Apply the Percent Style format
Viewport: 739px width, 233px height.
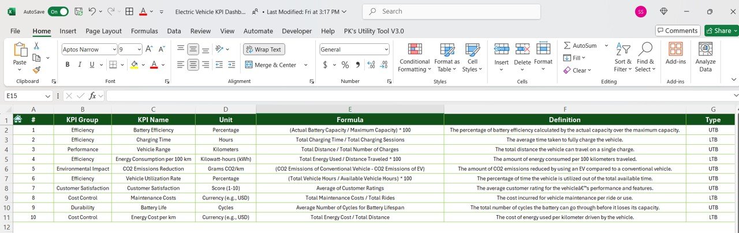click(x=345, y=65)
